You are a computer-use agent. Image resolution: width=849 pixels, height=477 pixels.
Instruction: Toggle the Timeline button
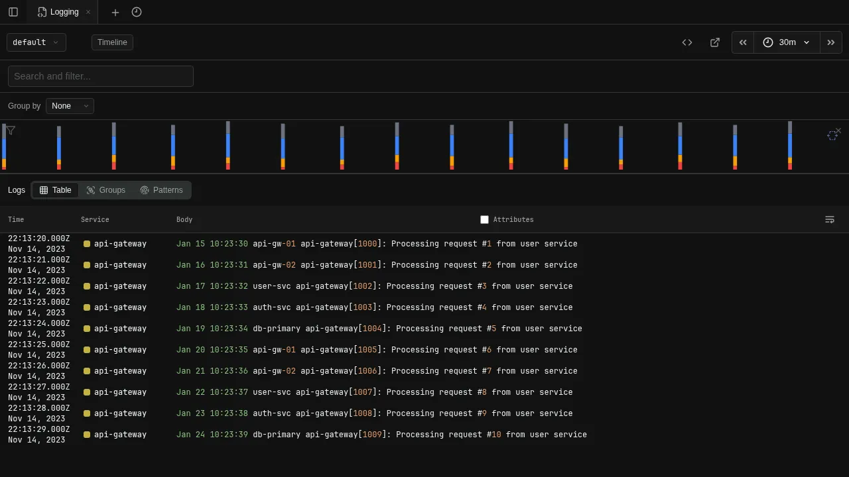pos(112,42)
